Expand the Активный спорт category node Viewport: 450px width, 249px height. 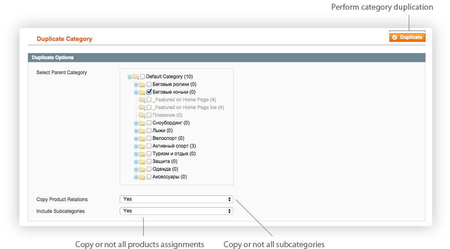pos(136,146)
